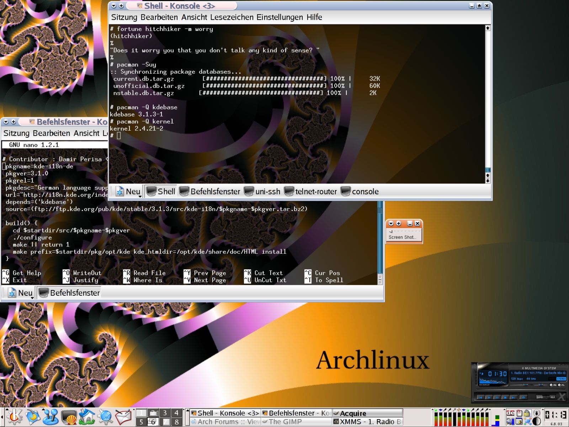Click the download arrow tray icon
Image resolution: width=569 pixels, height=427 pixels.
(x=537, y=413)
